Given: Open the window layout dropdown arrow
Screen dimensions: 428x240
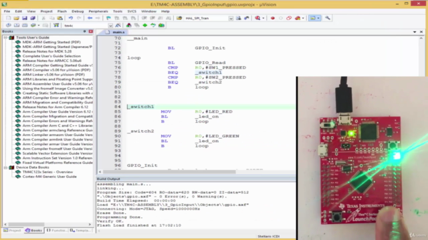Looking at the screenshot, I should tap(318, 18).
